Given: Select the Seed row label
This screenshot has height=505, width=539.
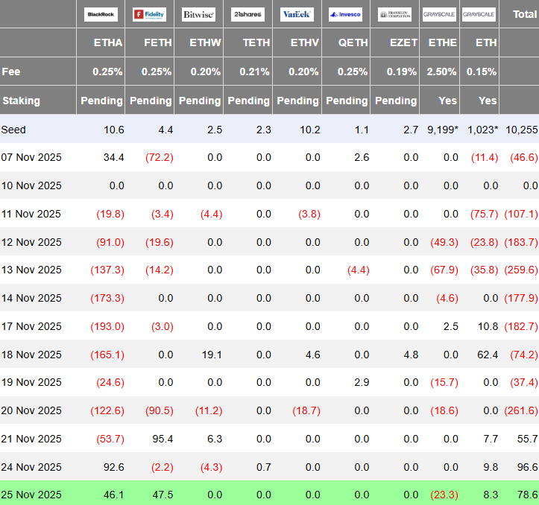Looking at the screenshot, I should coord(13,130).
